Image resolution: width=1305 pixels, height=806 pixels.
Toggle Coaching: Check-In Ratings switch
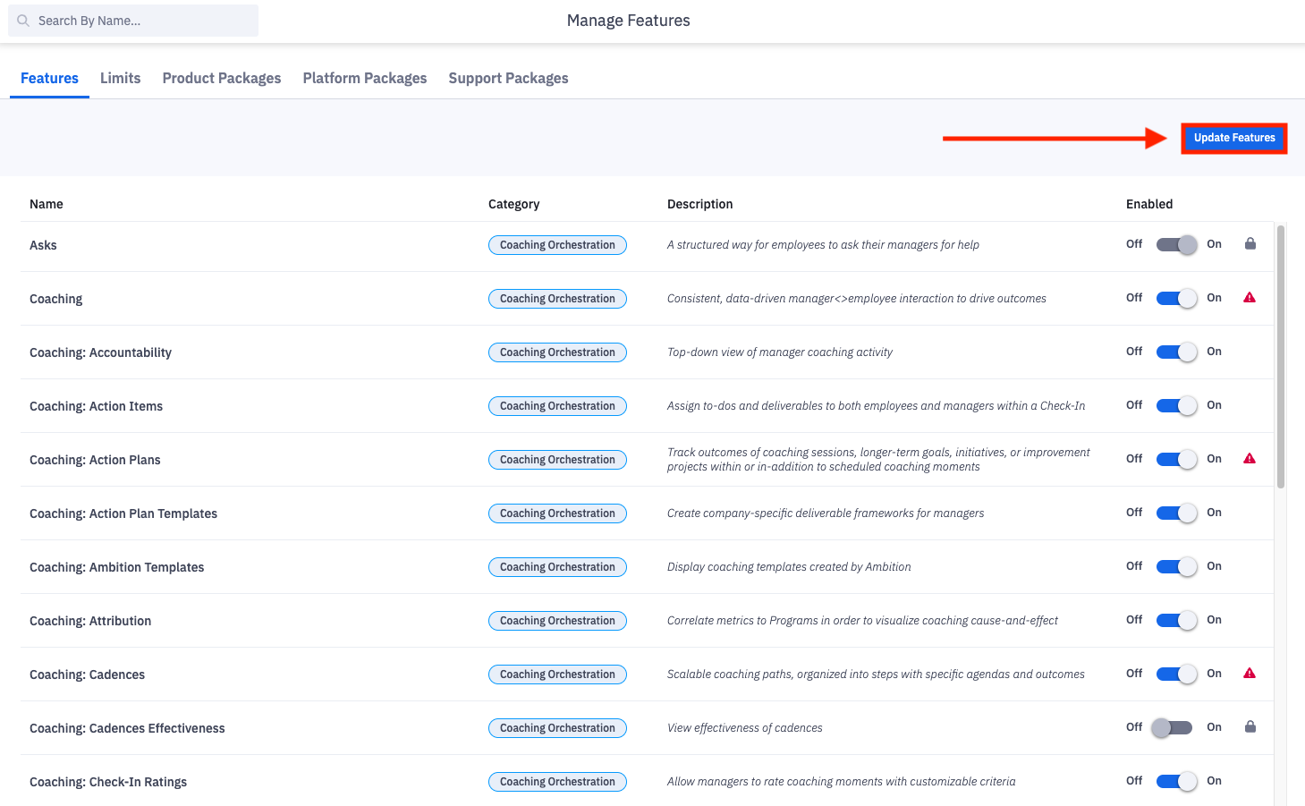[1175, 781]
